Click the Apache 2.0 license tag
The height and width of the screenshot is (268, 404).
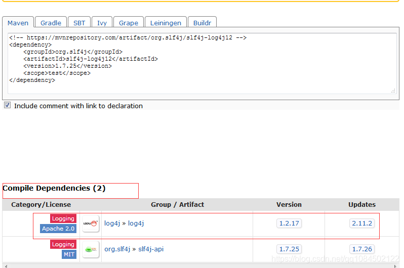pyautogui.click(x=58, y=229)
